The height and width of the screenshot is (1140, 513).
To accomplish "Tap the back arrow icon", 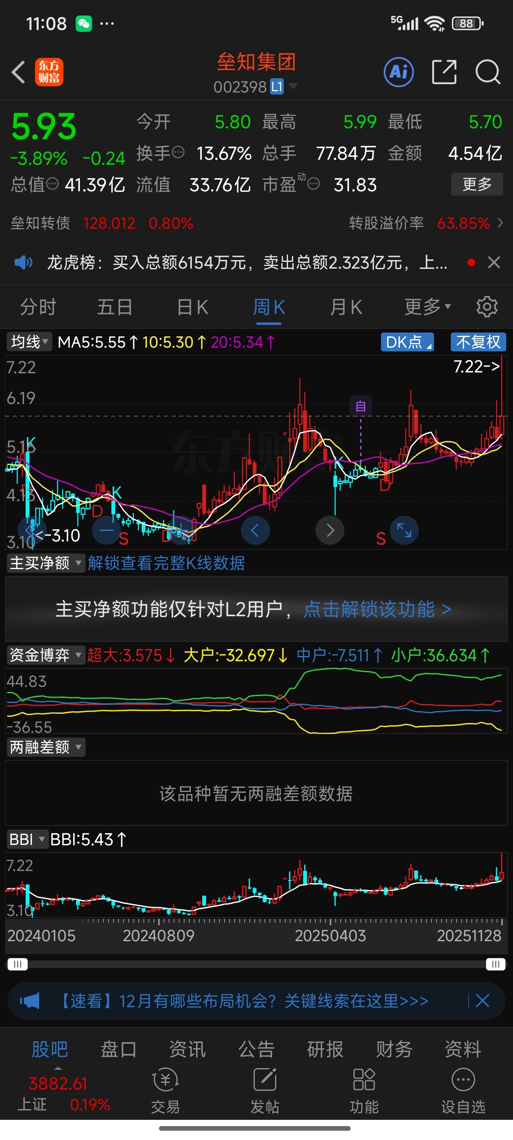I will pos(18,72).
